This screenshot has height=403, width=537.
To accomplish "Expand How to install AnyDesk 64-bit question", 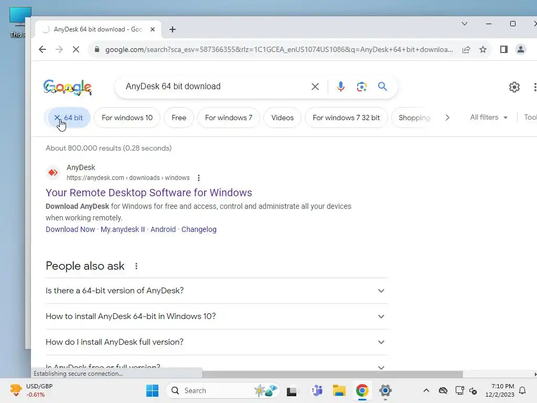I will click(217, 316).
